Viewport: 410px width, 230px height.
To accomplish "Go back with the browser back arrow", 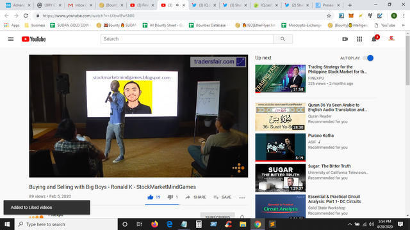I will [x=6, y=15].
